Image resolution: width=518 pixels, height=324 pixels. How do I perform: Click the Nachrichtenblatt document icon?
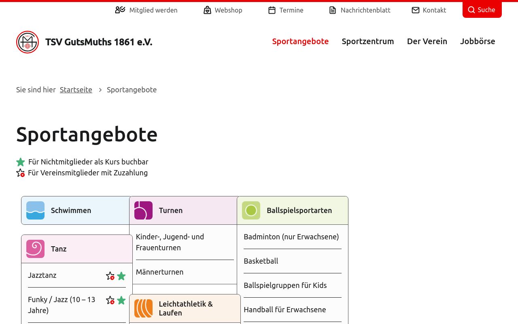coord(333,10)
